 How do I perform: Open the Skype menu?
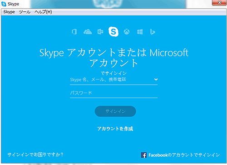click(x=9, y=12)
